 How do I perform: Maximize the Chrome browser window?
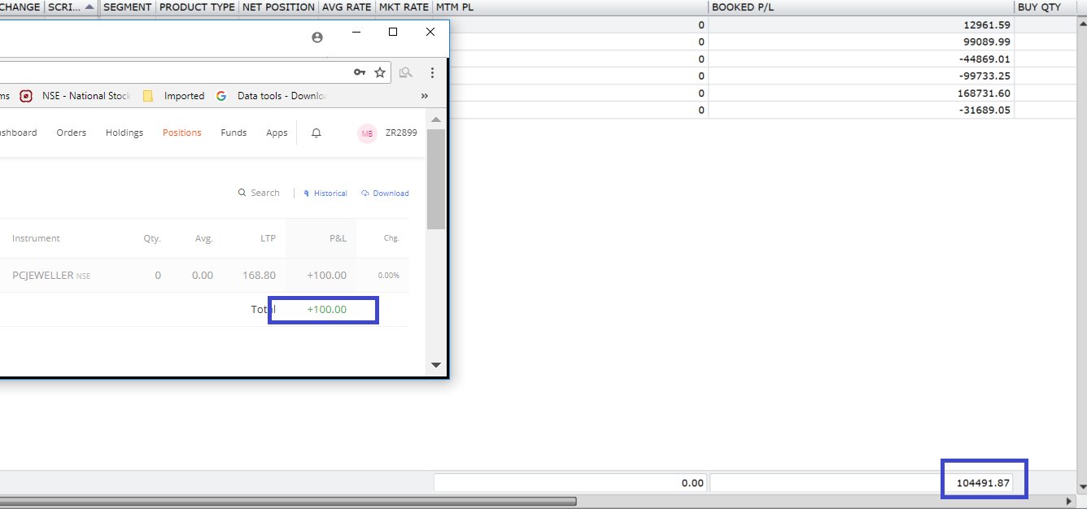pos(393,32)
